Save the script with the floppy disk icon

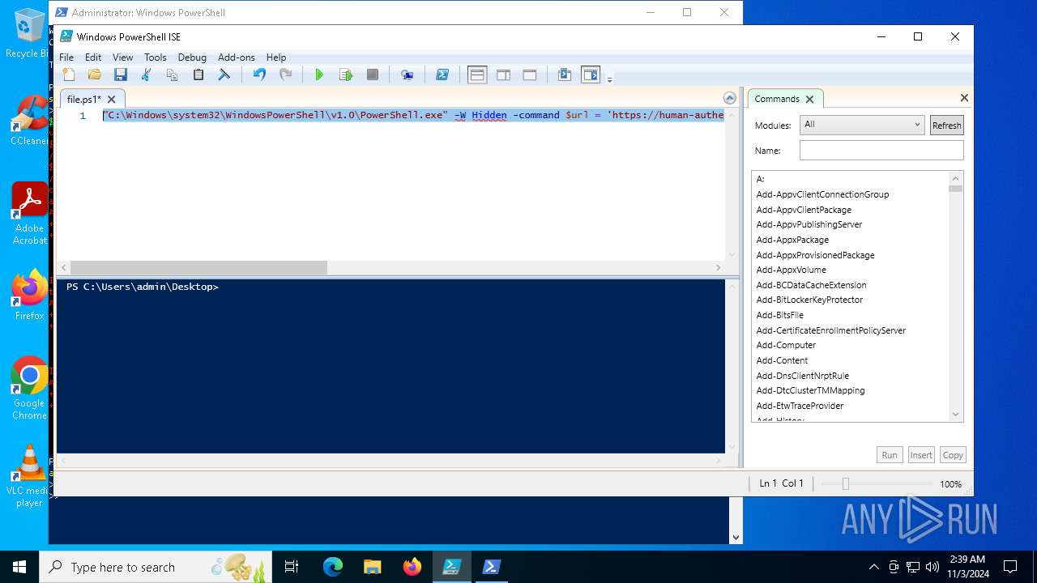(x=121, y=74)
